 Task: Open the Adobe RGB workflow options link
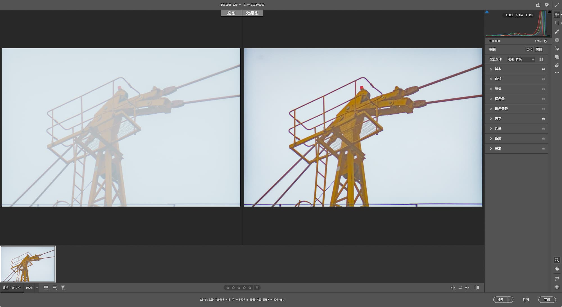point(242,300)
